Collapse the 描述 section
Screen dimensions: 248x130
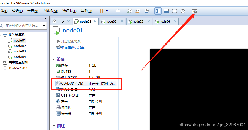tap(54, 126)
